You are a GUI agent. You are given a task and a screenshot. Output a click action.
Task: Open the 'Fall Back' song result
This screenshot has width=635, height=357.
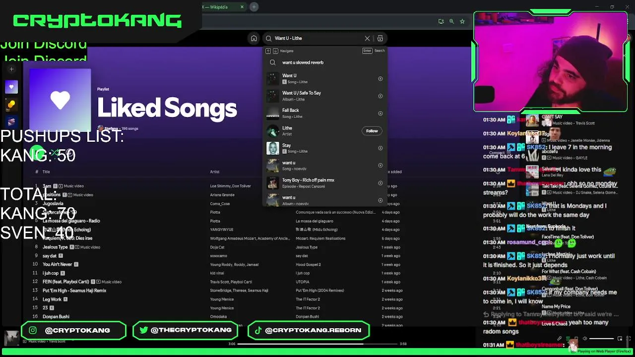[x=324, y=114]
